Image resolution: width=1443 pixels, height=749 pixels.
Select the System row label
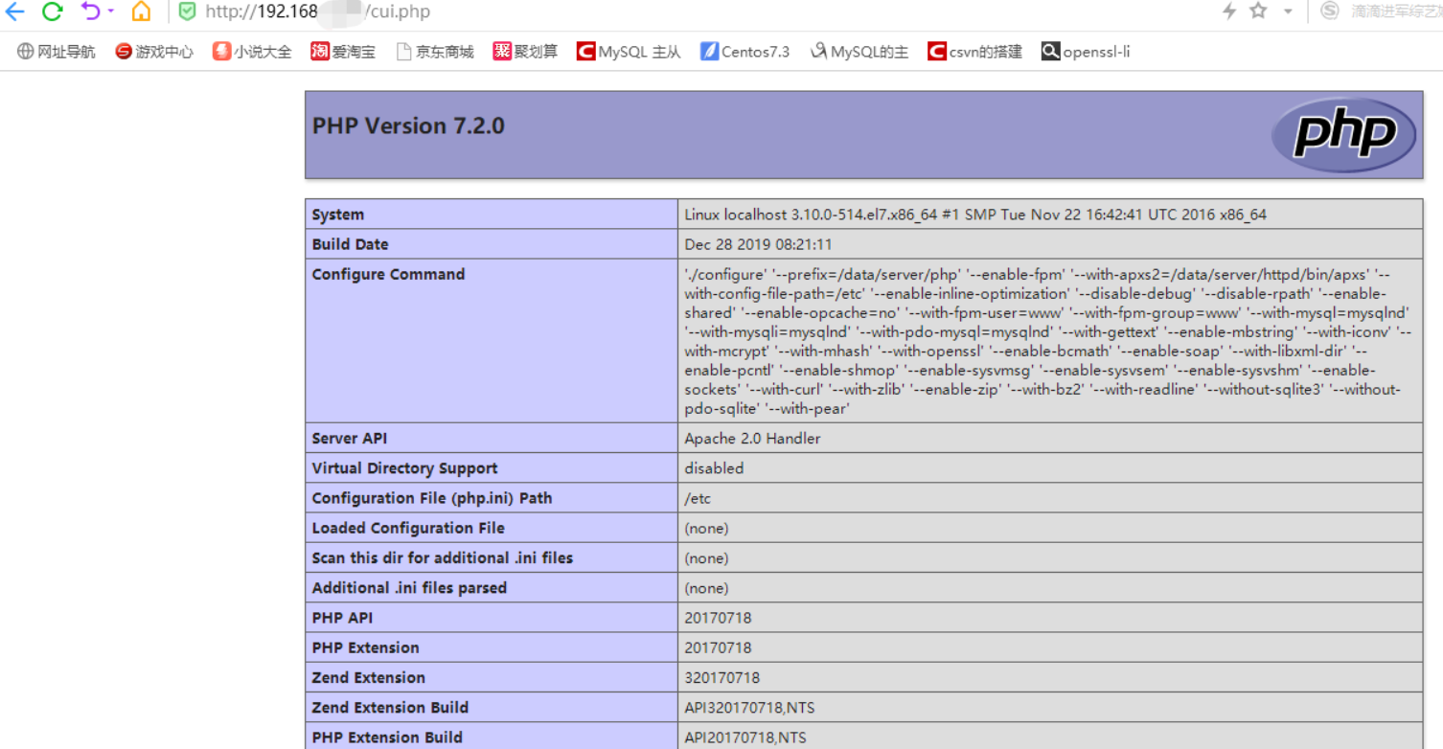337,215
